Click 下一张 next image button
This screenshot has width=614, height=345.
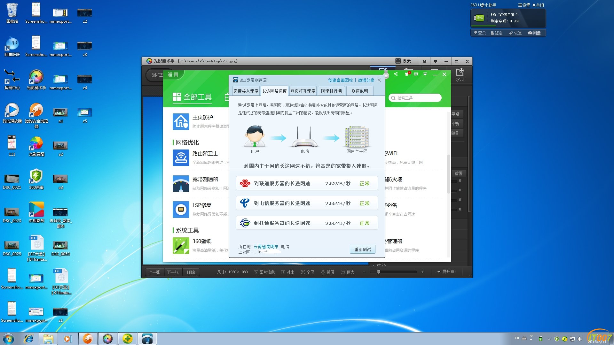(173, 272)
